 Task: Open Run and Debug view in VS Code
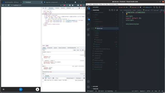88,24
